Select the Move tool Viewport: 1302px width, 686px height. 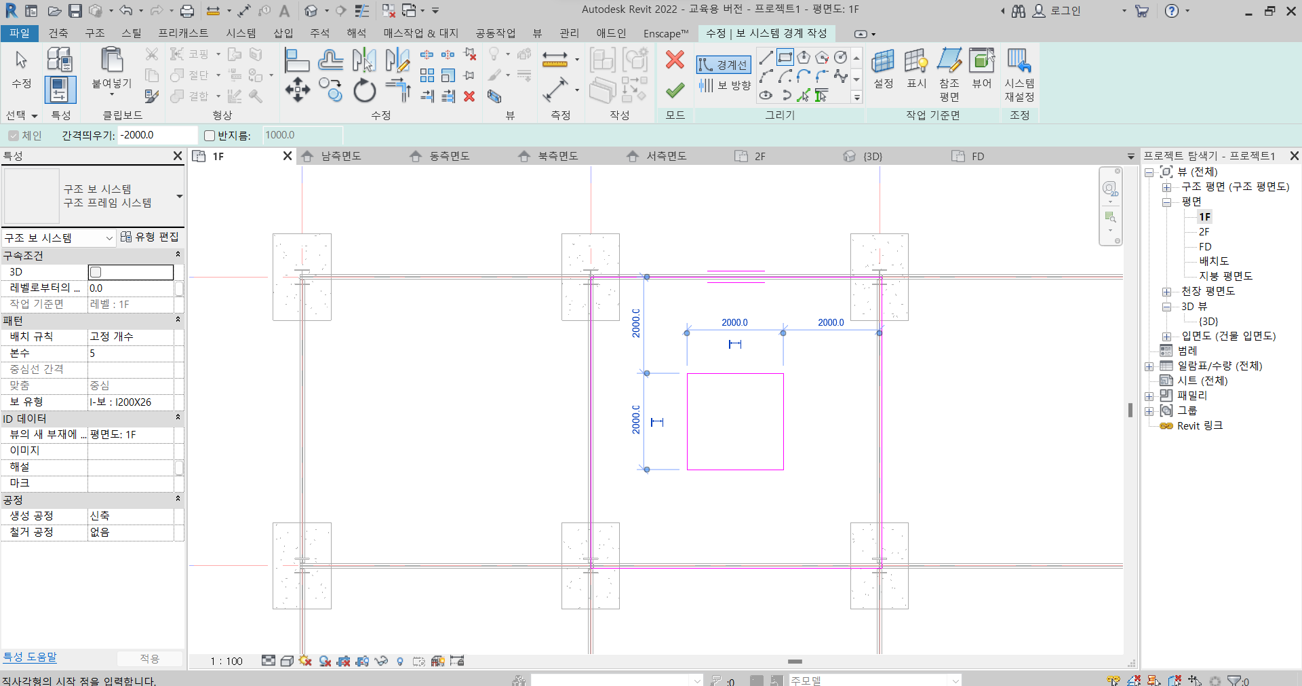coord(297,90)
